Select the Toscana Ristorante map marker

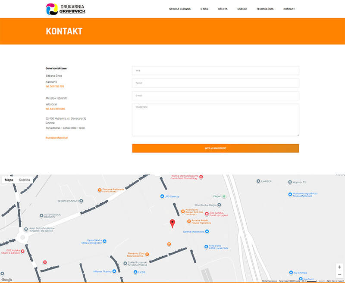coord(100,190)
